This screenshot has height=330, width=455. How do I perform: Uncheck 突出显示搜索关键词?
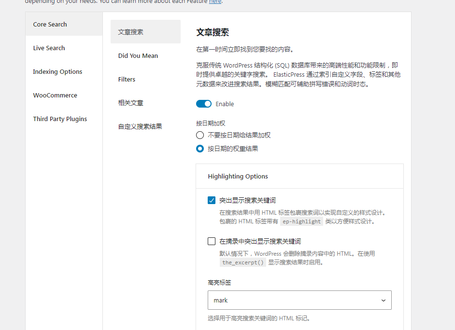point(212,200)
